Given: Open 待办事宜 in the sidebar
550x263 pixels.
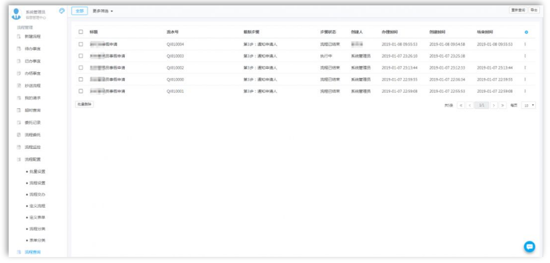Looking at the screenshot, I should point(32,49).
